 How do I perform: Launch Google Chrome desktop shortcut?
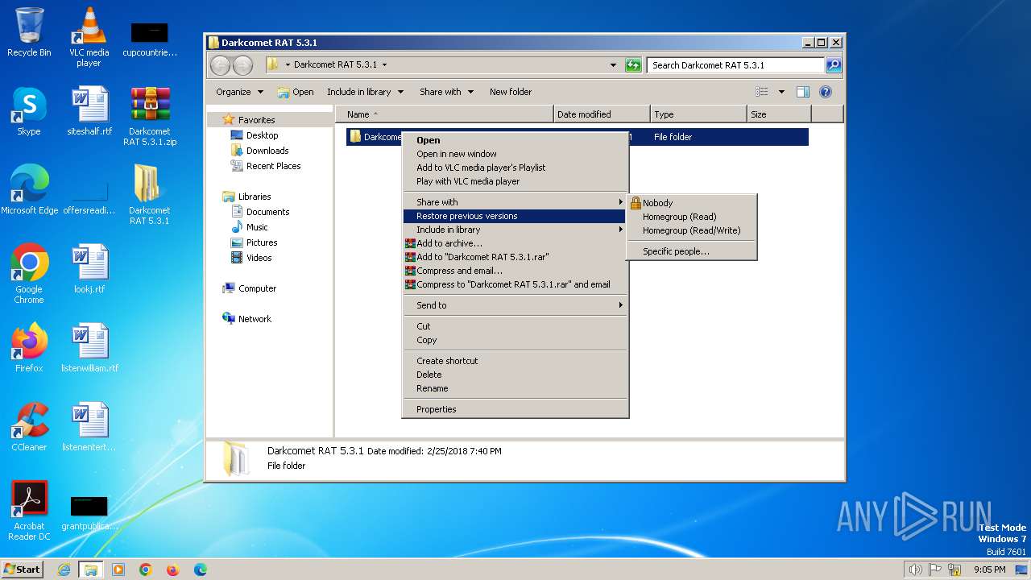pos(29,274)
